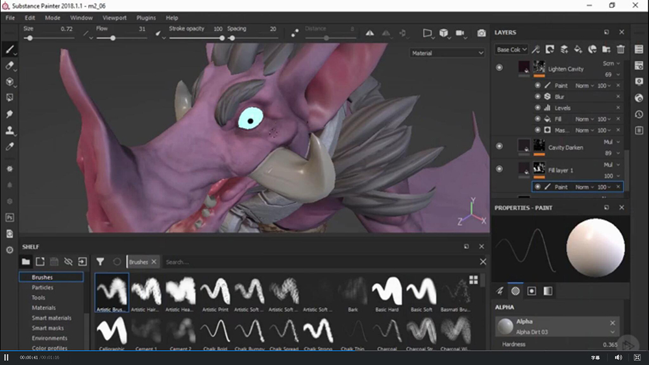Open Scrn blend mode dropdown for Lighten Cavity
This screenshot has height=365, width=649.
[611, 64]
